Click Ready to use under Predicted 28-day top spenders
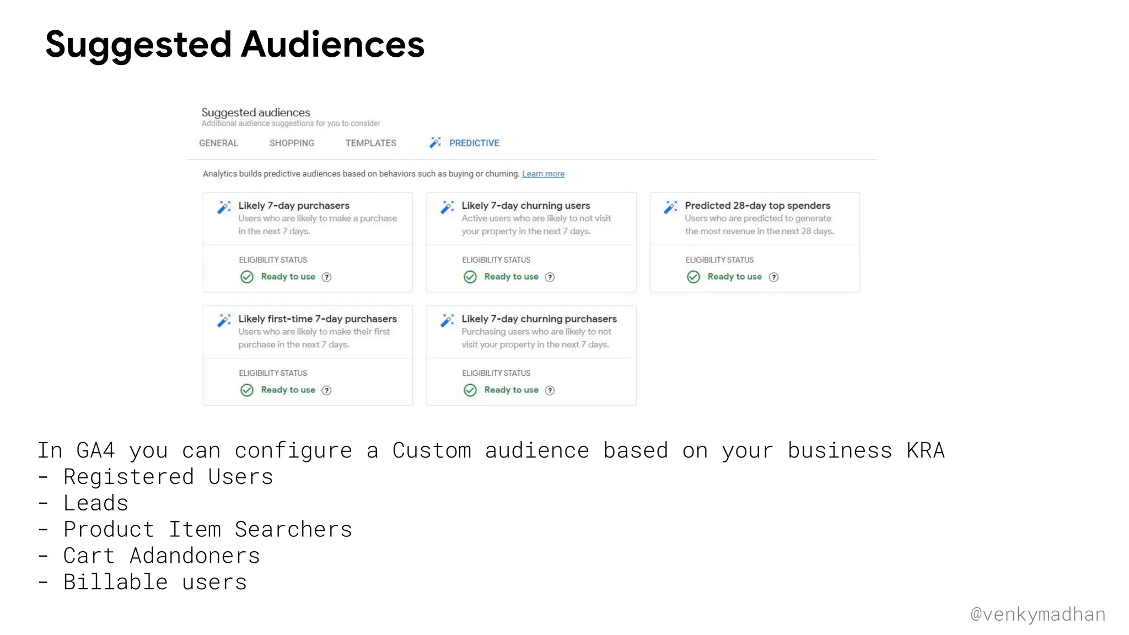The image size is (1129, 635). 735,277
